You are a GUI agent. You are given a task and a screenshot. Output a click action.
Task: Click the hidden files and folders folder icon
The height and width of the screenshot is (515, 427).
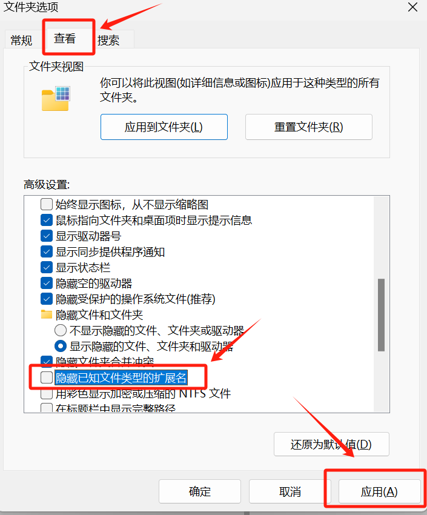pyautogui.click(x=46, y=314)
